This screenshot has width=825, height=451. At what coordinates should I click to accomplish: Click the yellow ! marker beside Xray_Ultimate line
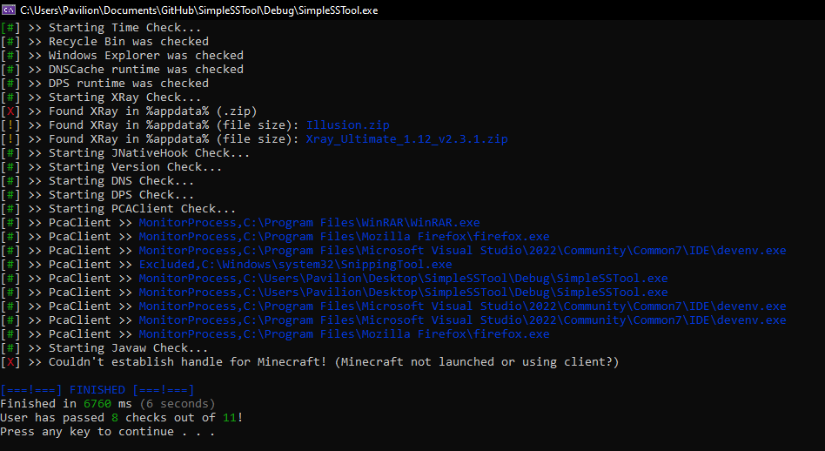(x=10, y=139)
